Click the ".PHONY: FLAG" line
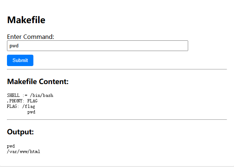 (x=22, y=101)
